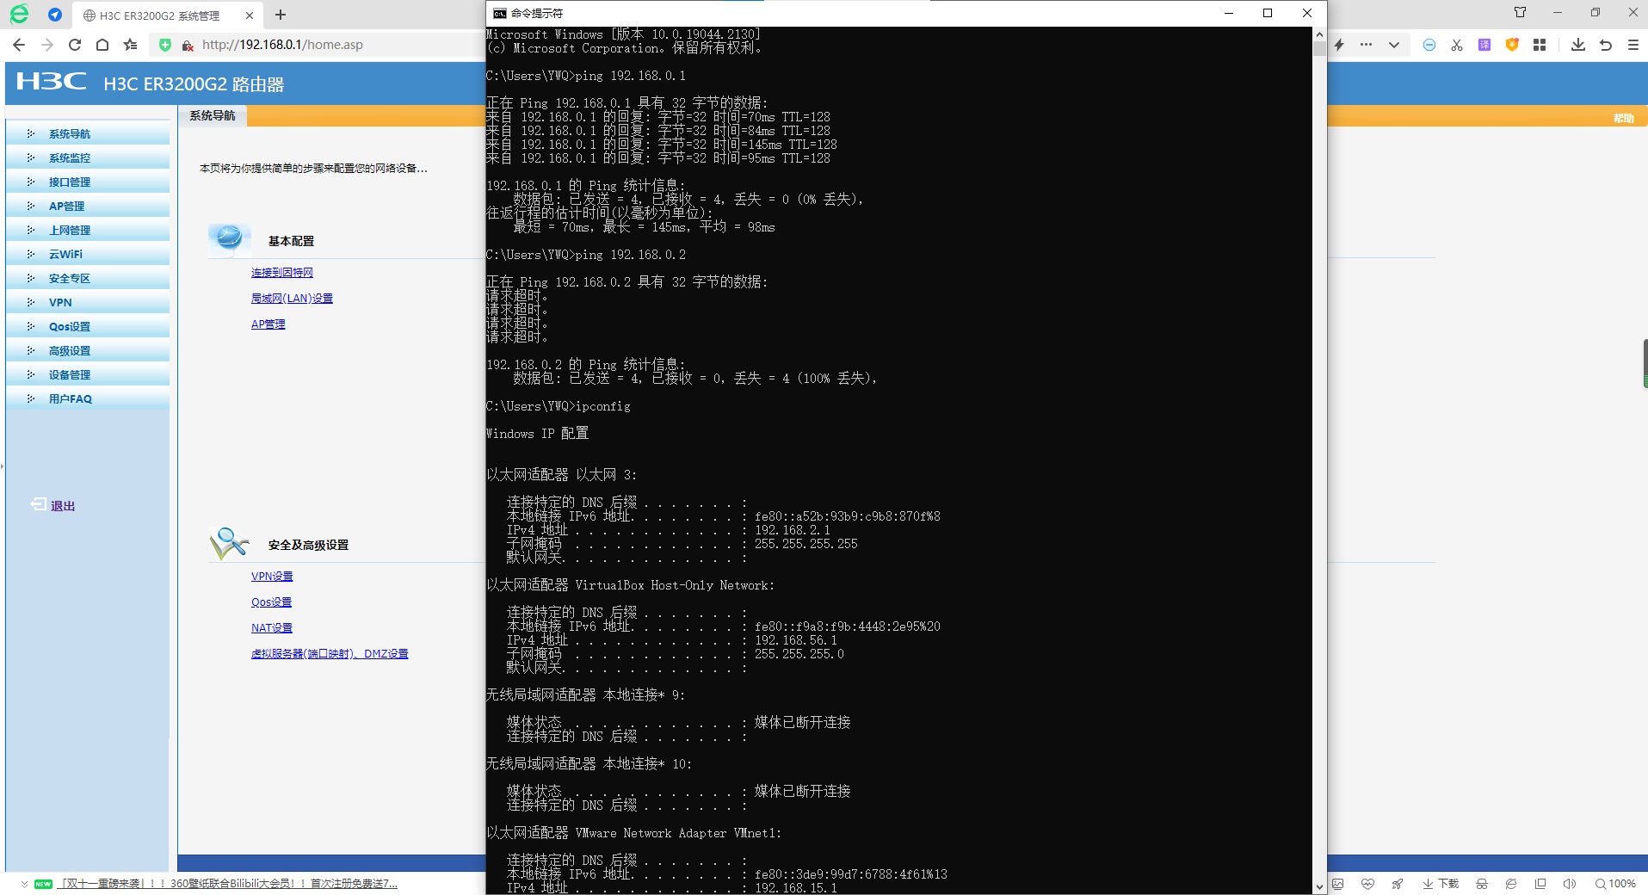1648x895 pixels.
Task: Click the command prompt scroll up arrow
Action: (x=1319, y=34)
